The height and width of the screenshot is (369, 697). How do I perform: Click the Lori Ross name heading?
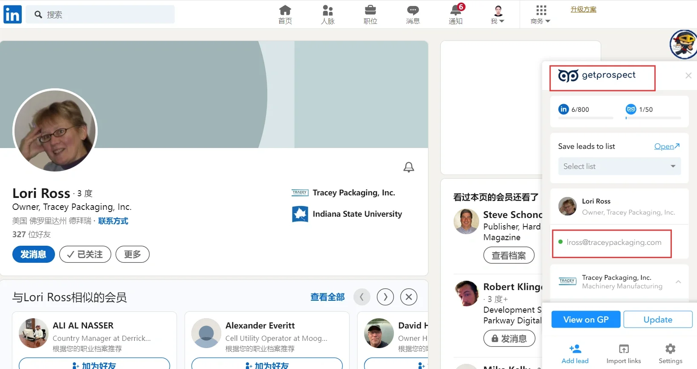tap(41, 193)
